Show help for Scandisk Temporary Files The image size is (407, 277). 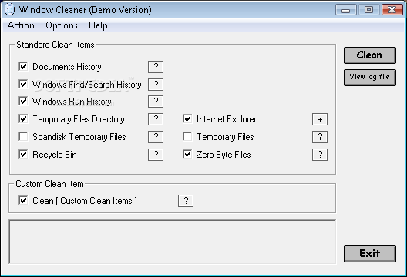(x=156, y=137)
